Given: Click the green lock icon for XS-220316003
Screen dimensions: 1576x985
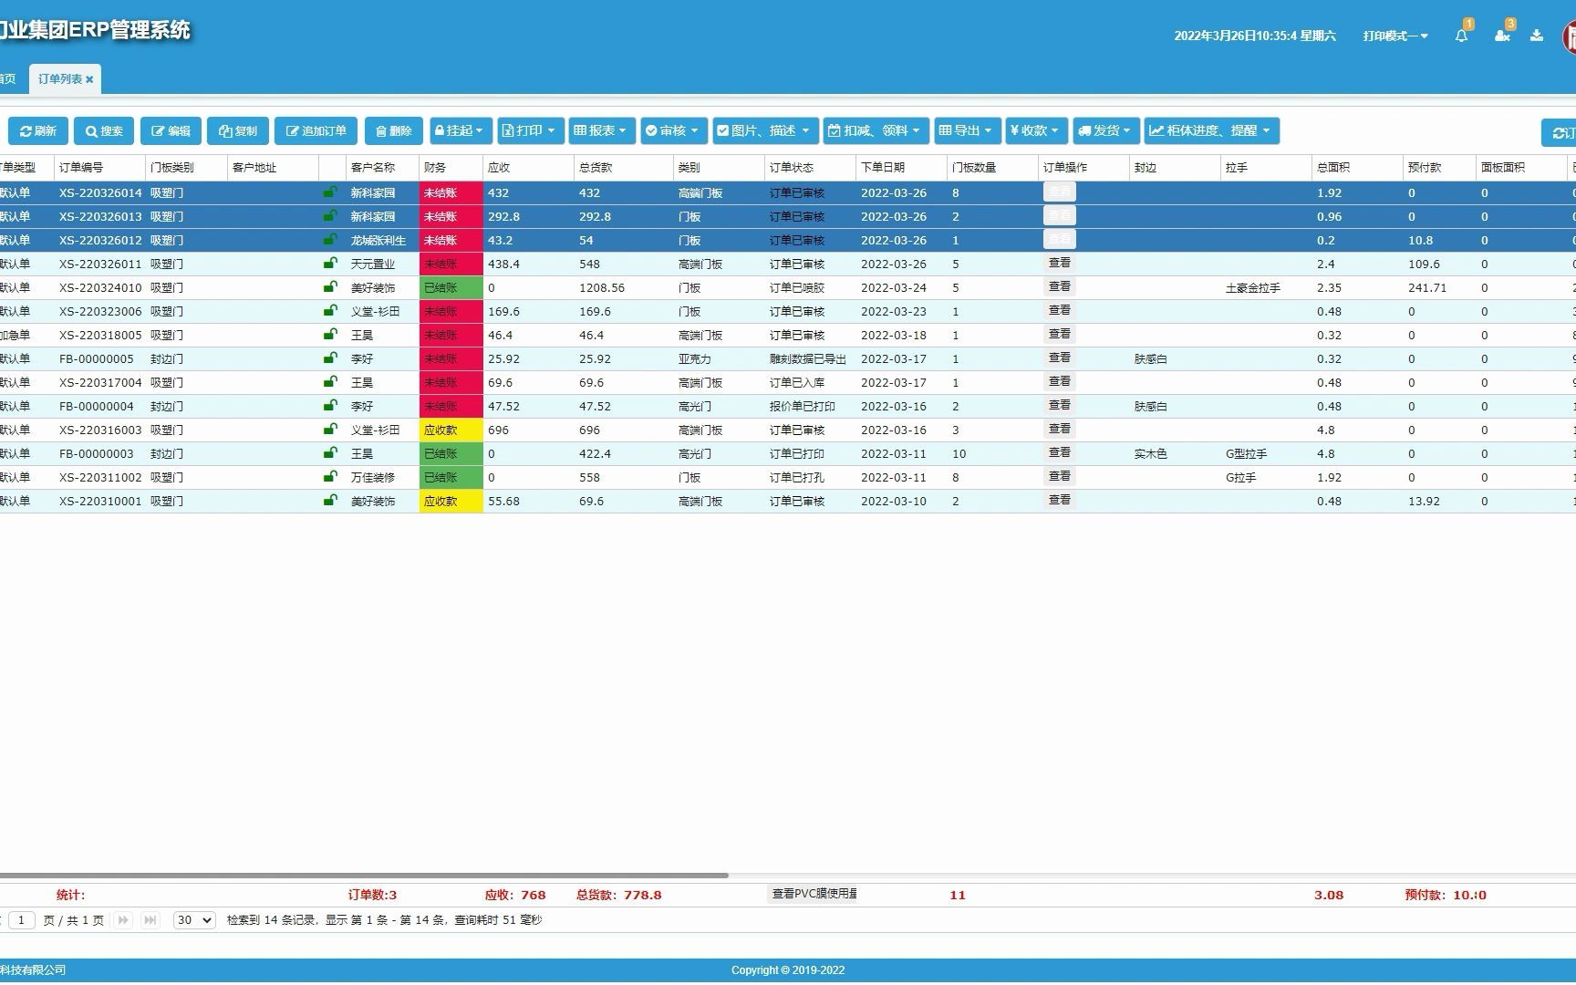Looking at the screenshot, I should coord(330,430).
